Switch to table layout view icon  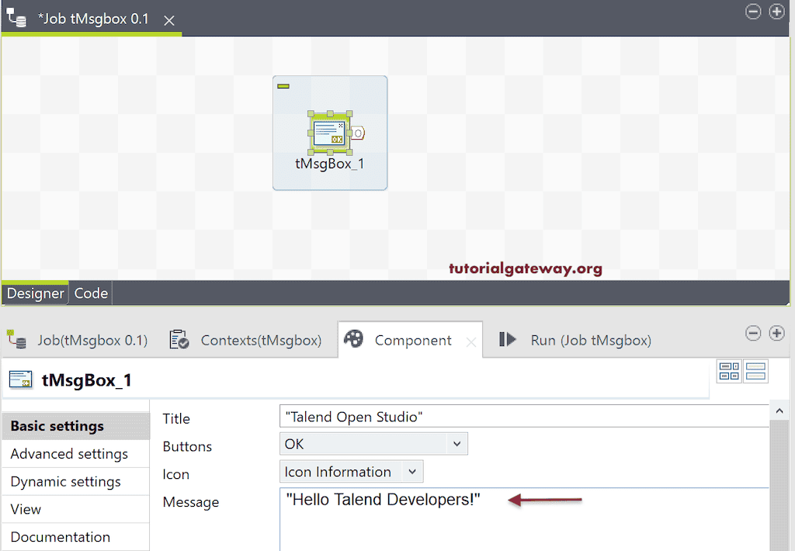(730, 371)
